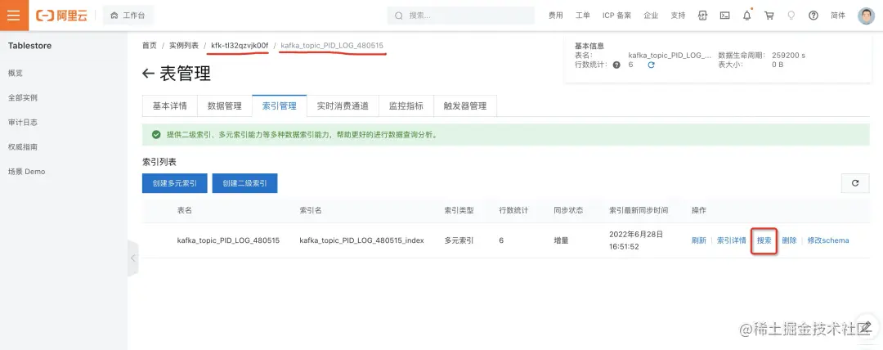Switch language via 简体

click(x=838, y=16)
